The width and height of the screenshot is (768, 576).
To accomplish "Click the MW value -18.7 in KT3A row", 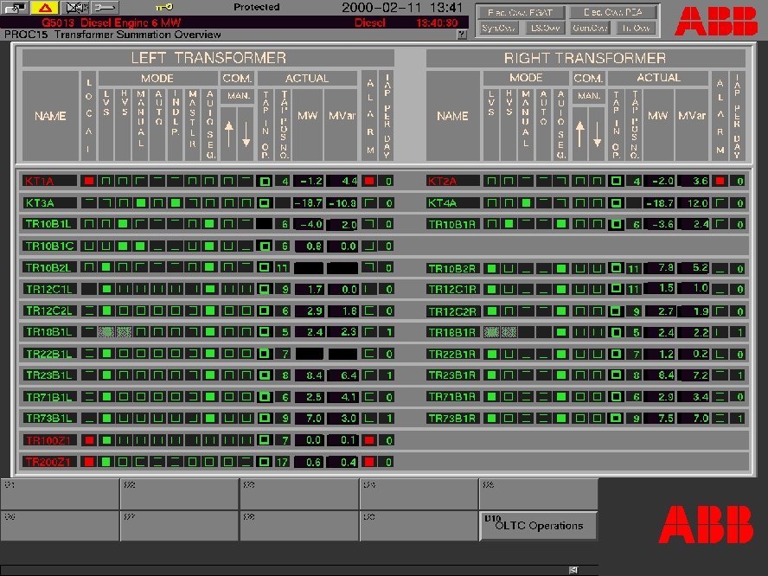I will coord(308,202).
